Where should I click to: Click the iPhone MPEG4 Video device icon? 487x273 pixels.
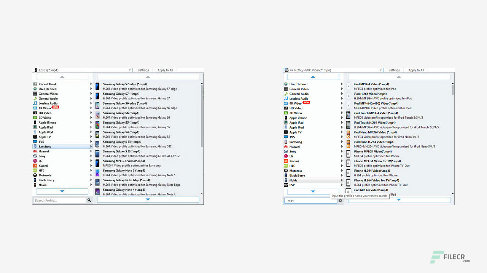click(348, 154)
